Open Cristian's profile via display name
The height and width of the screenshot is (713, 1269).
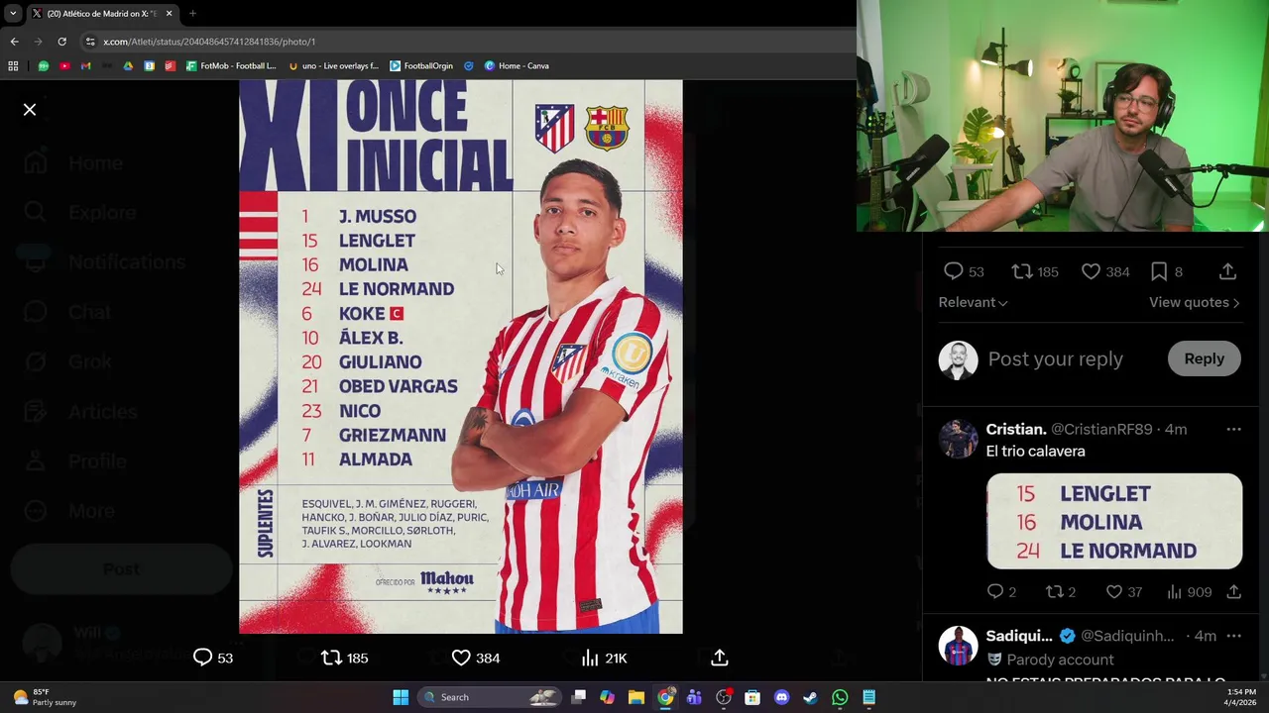click(x=1016, y=429)
